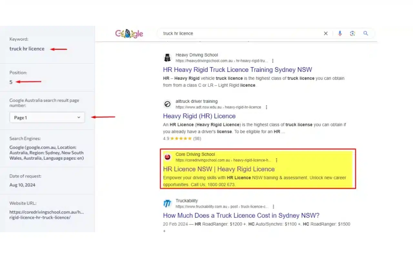Clear the search box with X icon
The image size is (413, 258).
[326, 34]
